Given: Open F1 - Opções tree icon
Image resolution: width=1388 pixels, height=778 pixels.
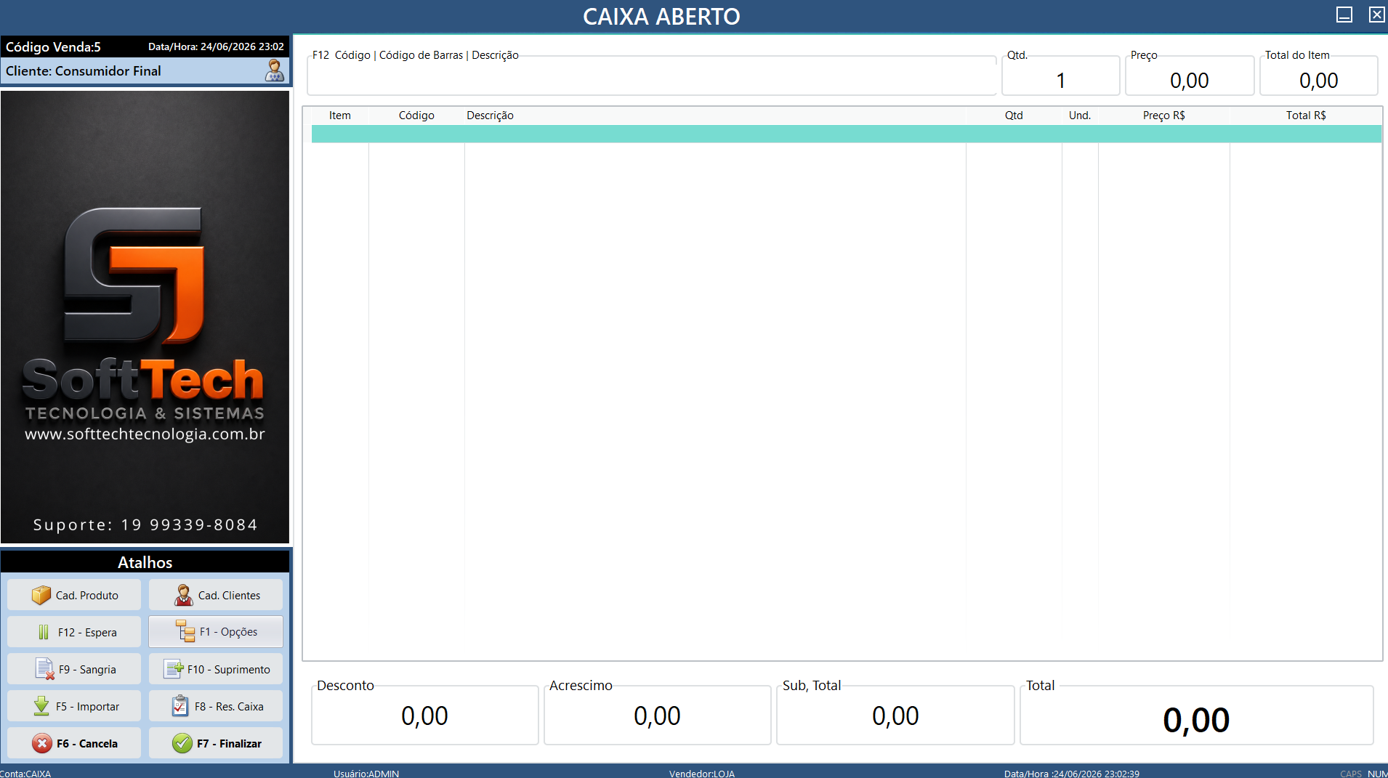Looking at the screenshot, I should pos(185,631).
